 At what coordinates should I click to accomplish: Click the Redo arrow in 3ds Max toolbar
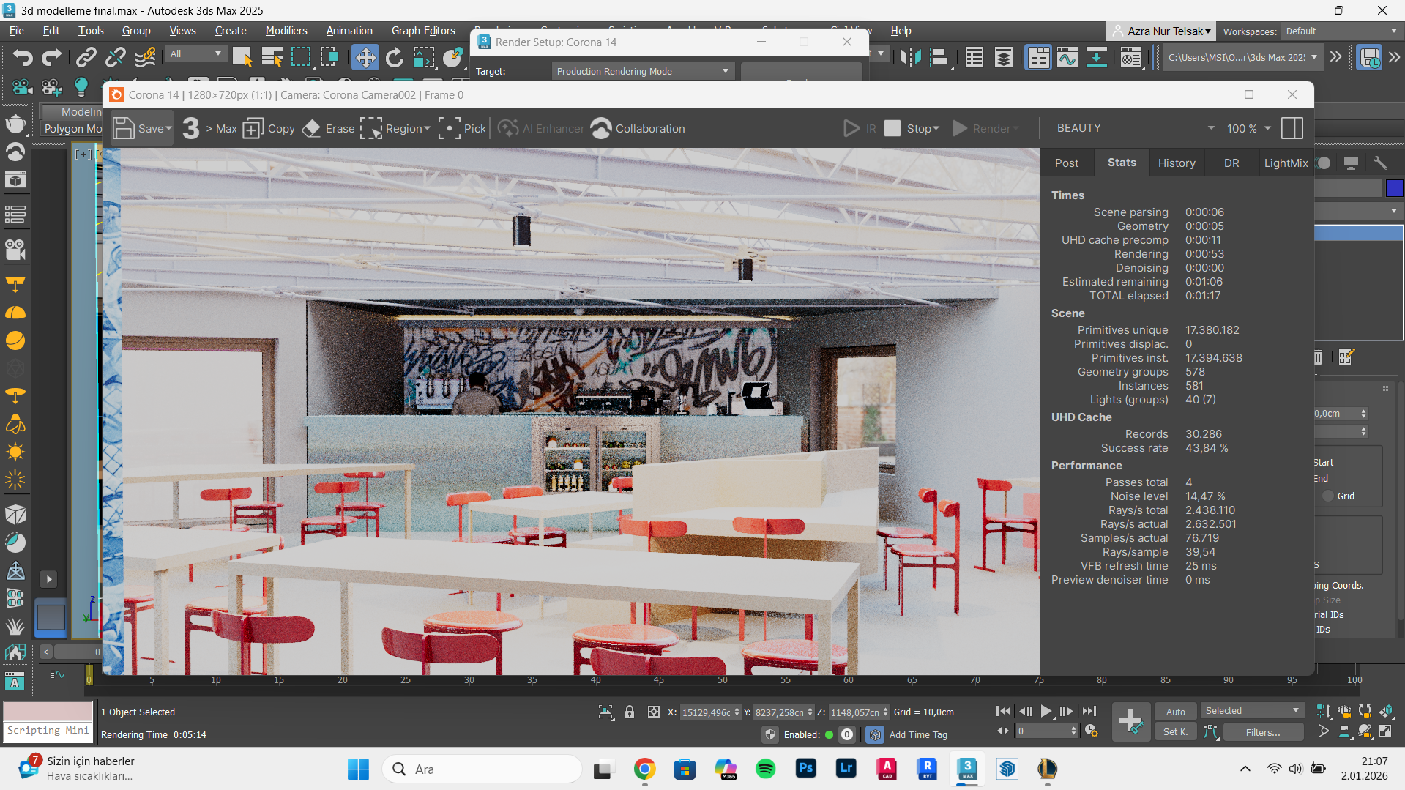click(51, 57)
